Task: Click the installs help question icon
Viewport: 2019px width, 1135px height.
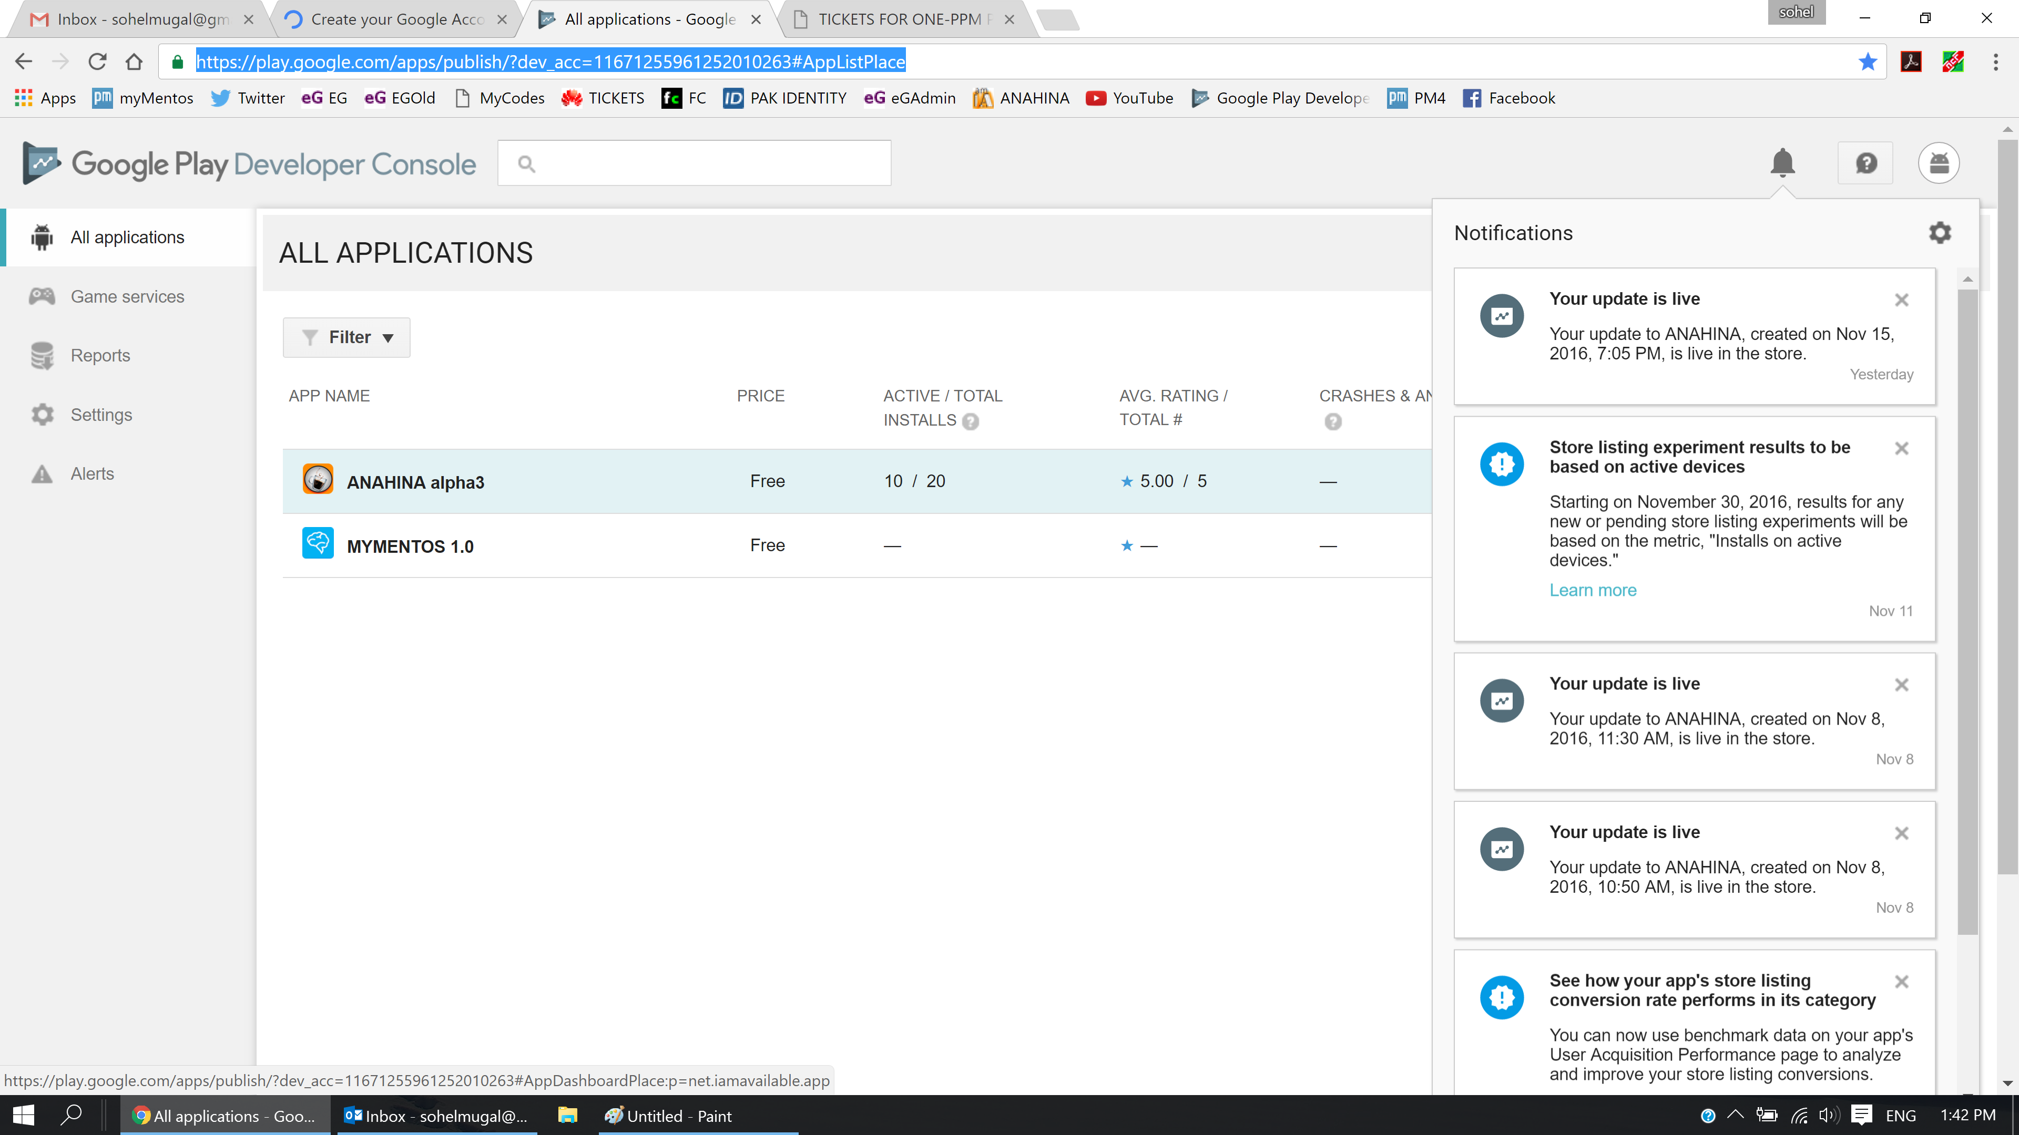Action: pos(970,421)
